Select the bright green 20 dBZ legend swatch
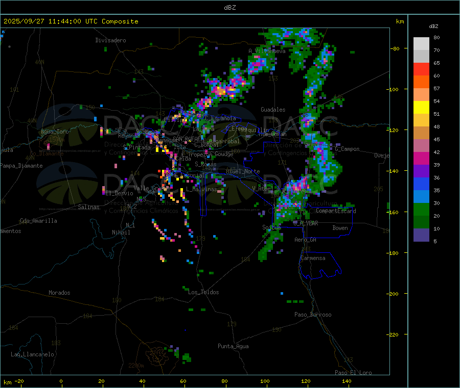 421,209
